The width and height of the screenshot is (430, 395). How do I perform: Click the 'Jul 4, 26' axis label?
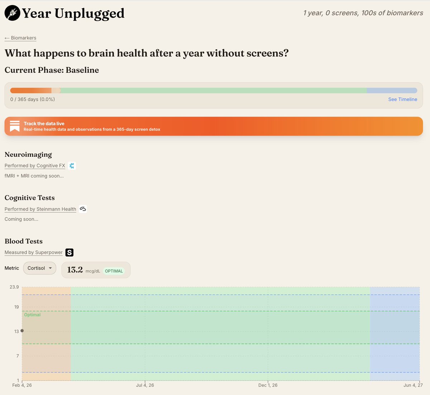click(x=145, y=385)
